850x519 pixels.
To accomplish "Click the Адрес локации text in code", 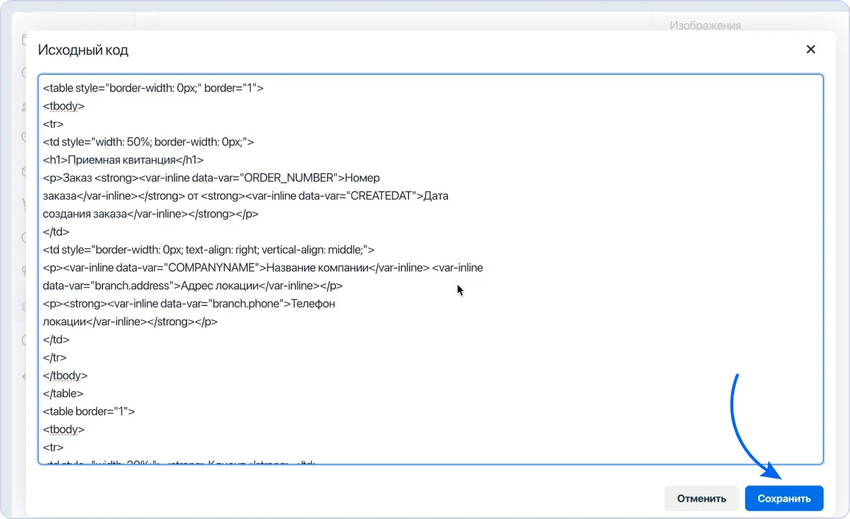I will click(221, 286).
